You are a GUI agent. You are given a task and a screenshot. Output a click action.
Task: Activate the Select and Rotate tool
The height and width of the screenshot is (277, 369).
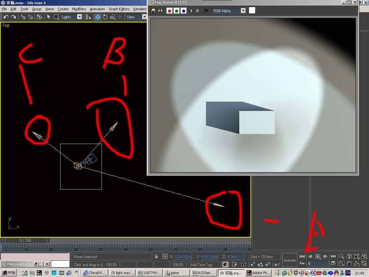tap(105, 17)
